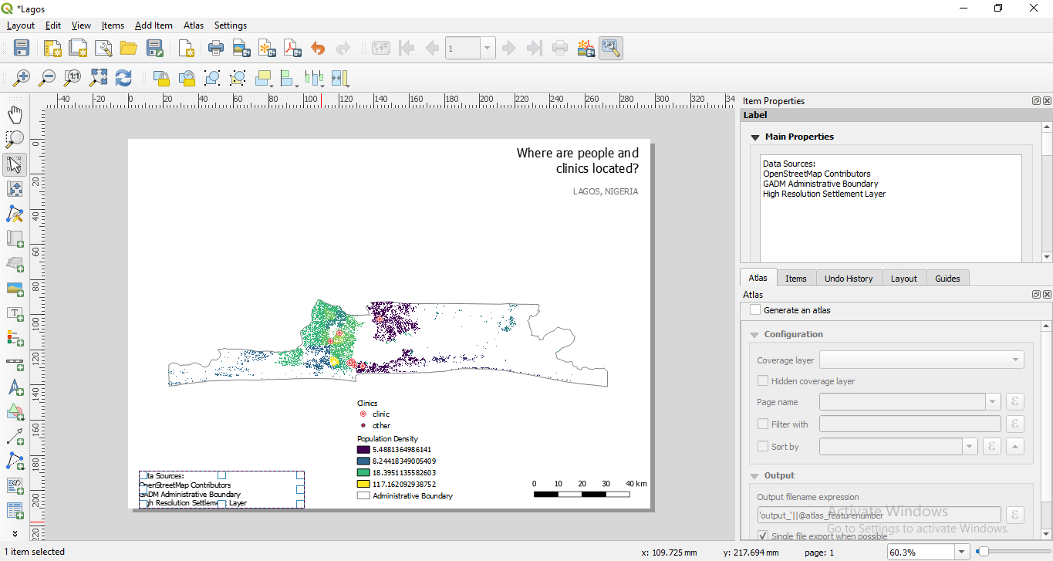Viewport: 1053px width, 561px height.
Task: Select the Edit Nodes tool
Action: pyautogui.click(x=15, y=214)
